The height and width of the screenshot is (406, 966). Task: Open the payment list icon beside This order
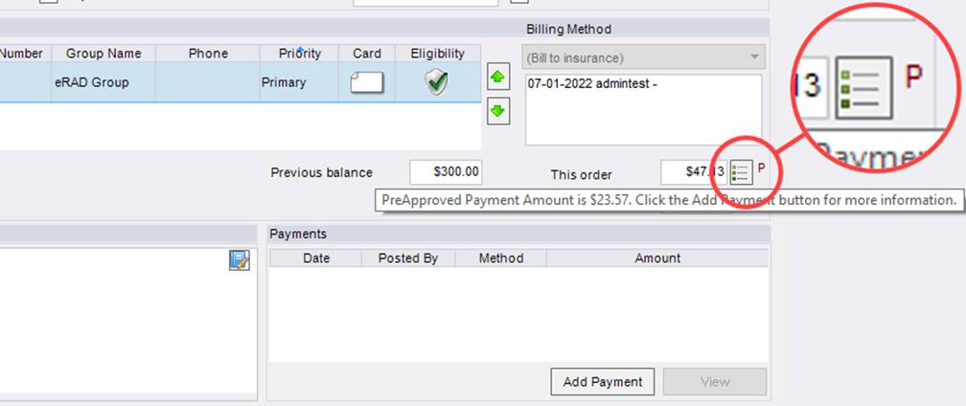pos(741,172)
